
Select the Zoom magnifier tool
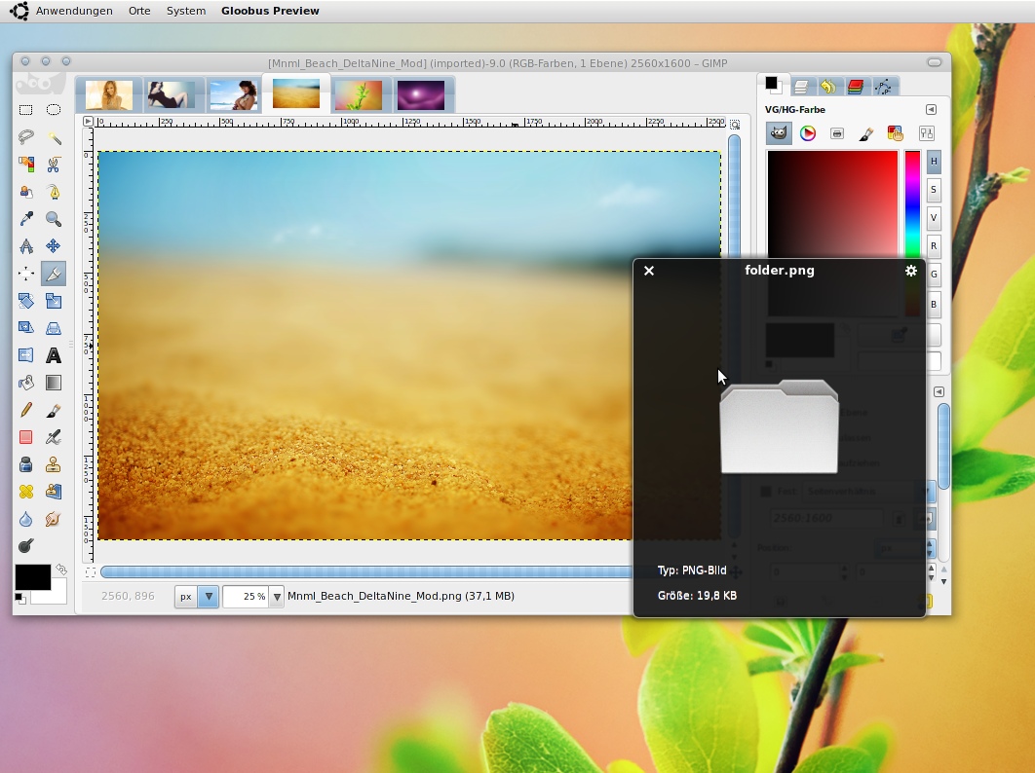[x=54, y=219]
